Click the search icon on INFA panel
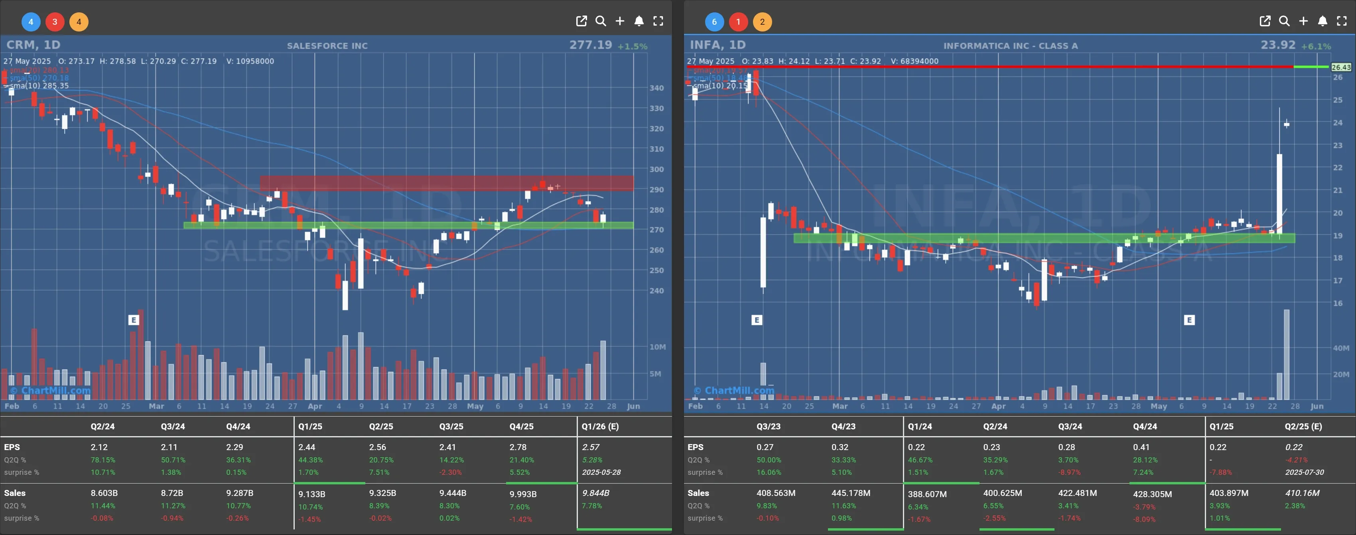The image size is (1356, 535). click(x=1284, y=21)
